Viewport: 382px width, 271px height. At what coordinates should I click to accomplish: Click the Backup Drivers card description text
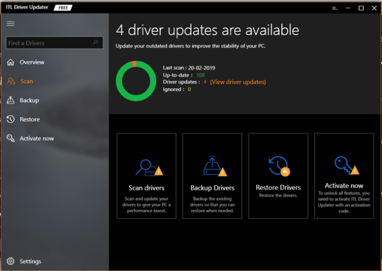pos(212,204)
